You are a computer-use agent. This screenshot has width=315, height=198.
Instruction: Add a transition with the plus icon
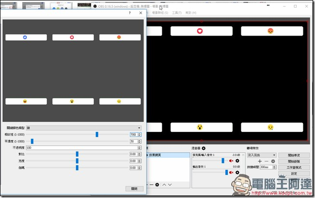pos(260,161)
